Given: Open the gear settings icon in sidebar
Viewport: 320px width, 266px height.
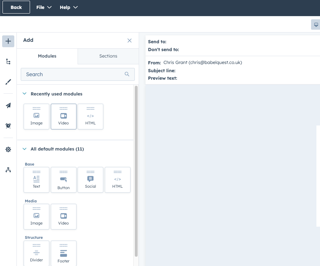Looking at the screenshot, I should pyautogui.click(x=8, y=149).
